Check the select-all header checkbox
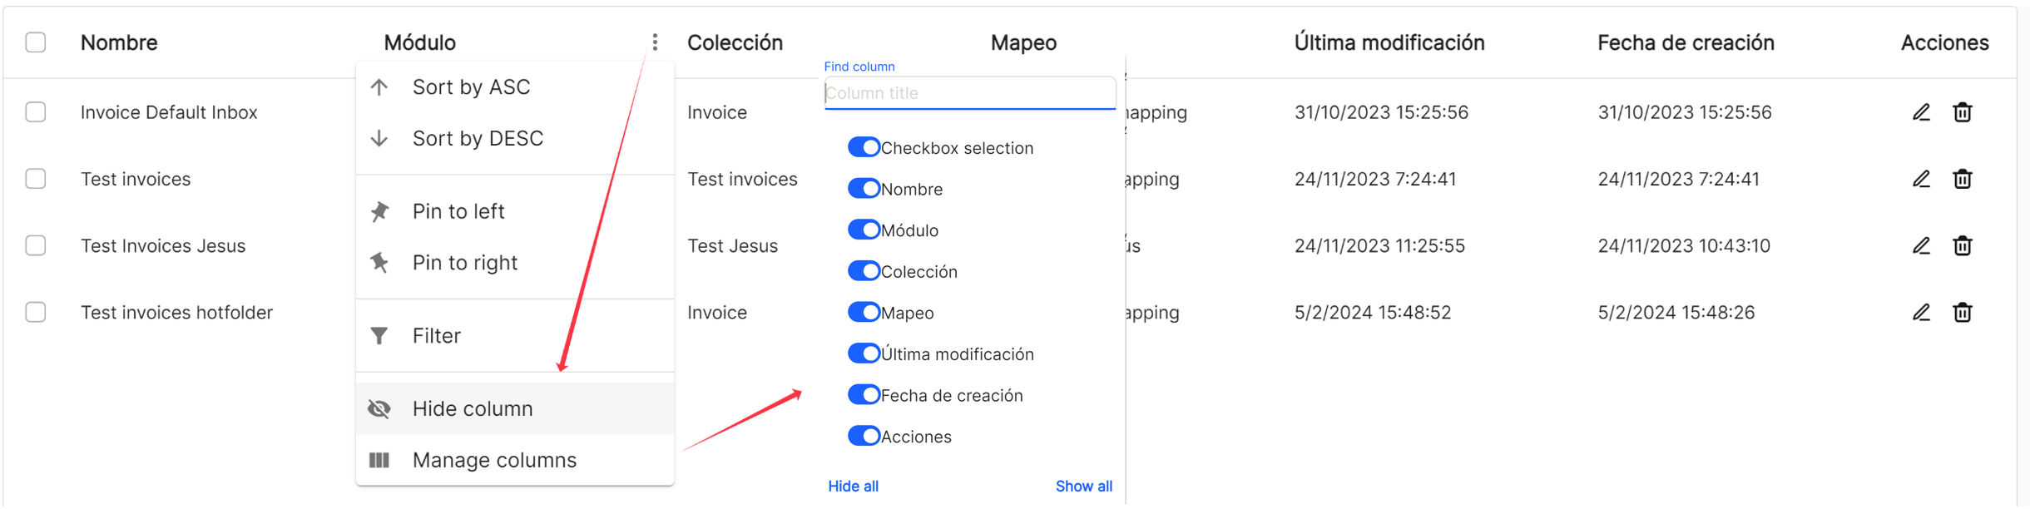Viewport: 2030px width, 509px height. point(36,42)
